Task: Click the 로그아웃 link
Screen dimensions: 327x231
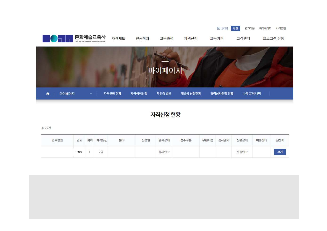Action: click(250, 28)
